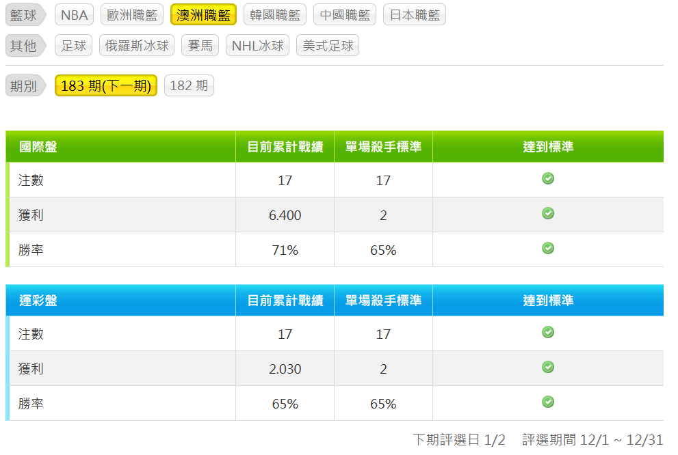Select period 183 期(下一期)
The height and width of the screenshot is (455, 678).
106,86
